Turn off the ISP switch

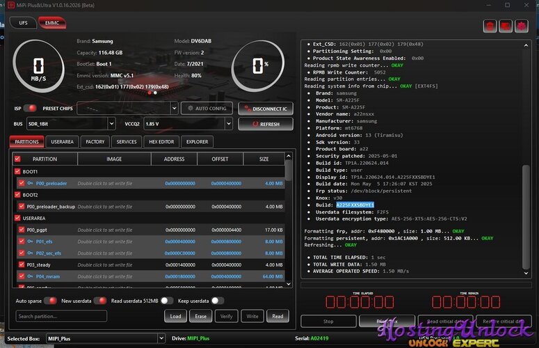(x=30, y=109)
